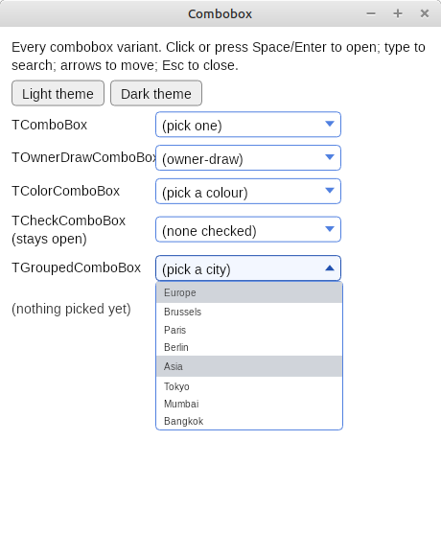The width and height of the screenshot is (441, 534).
Task: Open the none checked combobox arrow
Action: click(x=329, y=229)
